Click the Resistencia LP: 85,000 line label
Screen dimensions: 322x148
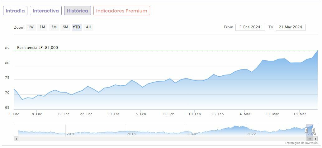[37, 48]
